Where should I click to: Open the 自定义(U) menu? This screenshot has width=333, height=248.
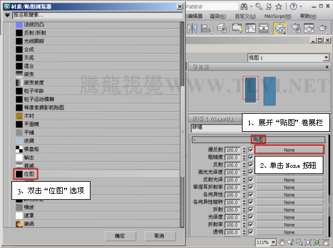pos(246,16)
